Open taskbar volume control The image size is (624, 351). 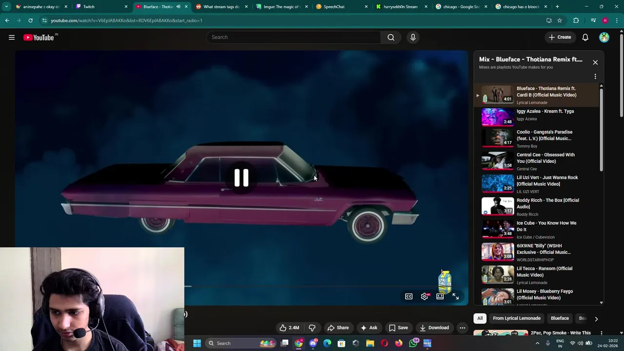click(x=581, y=343)
